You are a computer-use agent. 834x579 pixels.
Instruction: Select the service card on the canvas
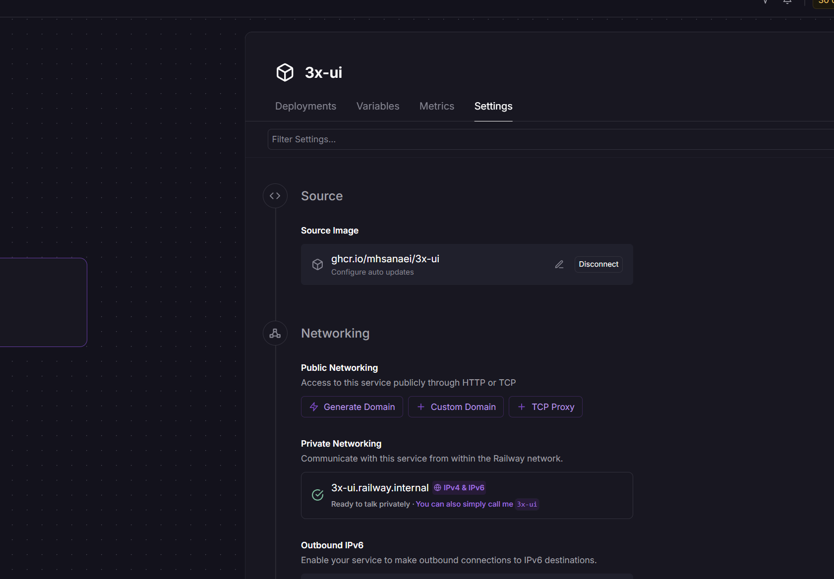pyautogui.click(x=43, y=302)
